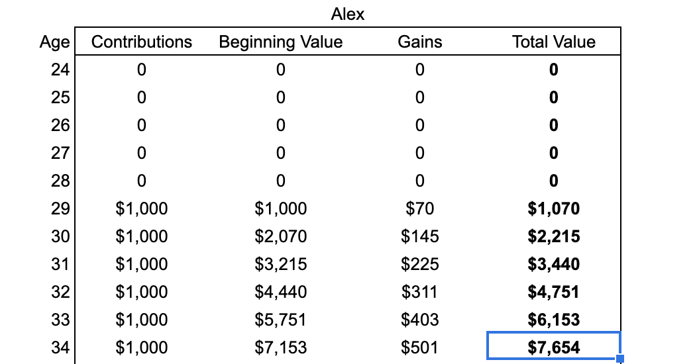Click the Beginning Value header cell
The image size is (697, 364).
281,42
